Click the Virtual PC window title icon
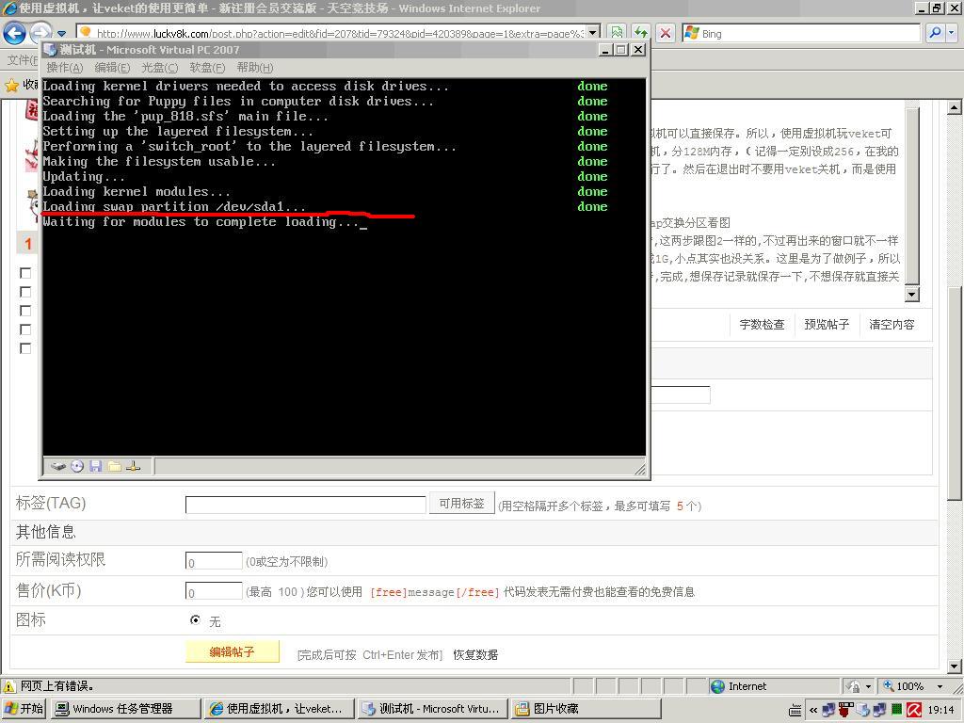Image resolution: width=964 pixels, height=723 pixels. click(51, 50)
